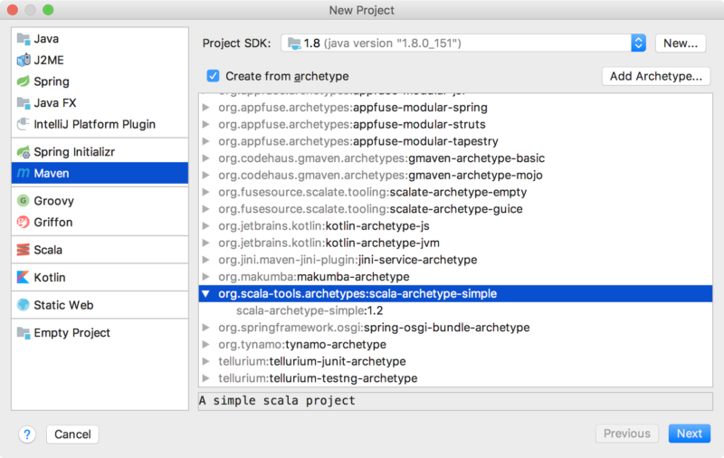Click the Cancel button
724x458 pixels.
tap(72, 434)
